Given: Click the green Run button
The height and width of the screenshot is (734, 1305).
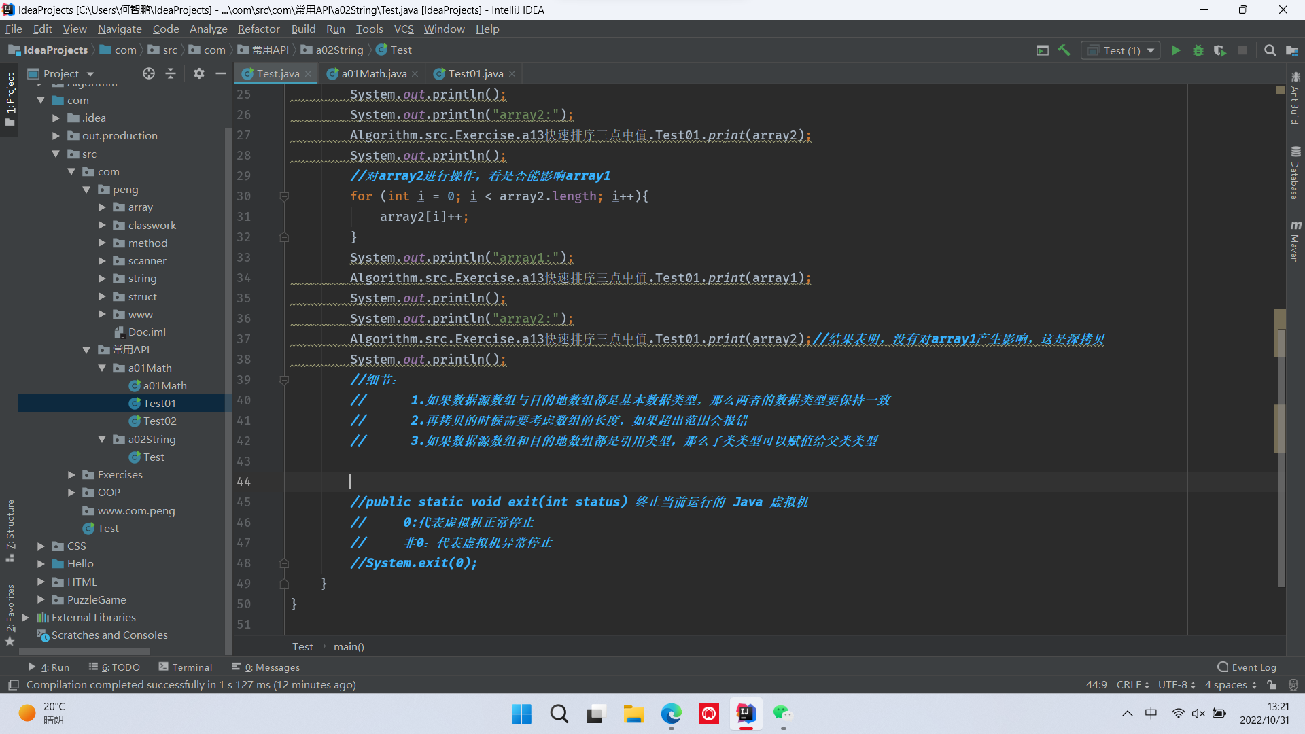Looking at the screenshot, I should click(1176, 50).
